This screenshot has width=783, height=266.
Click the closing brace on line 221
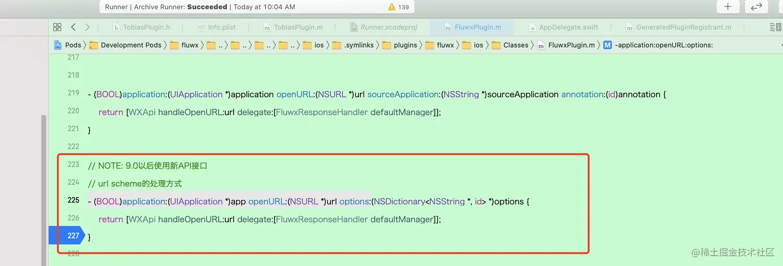[89, 130]
